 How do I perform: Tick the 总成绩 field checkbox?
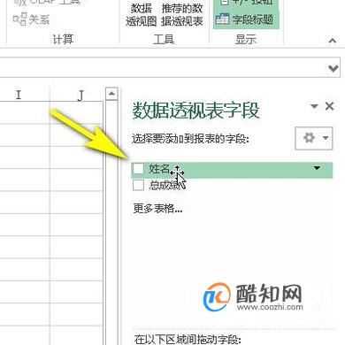pos(138,185)
